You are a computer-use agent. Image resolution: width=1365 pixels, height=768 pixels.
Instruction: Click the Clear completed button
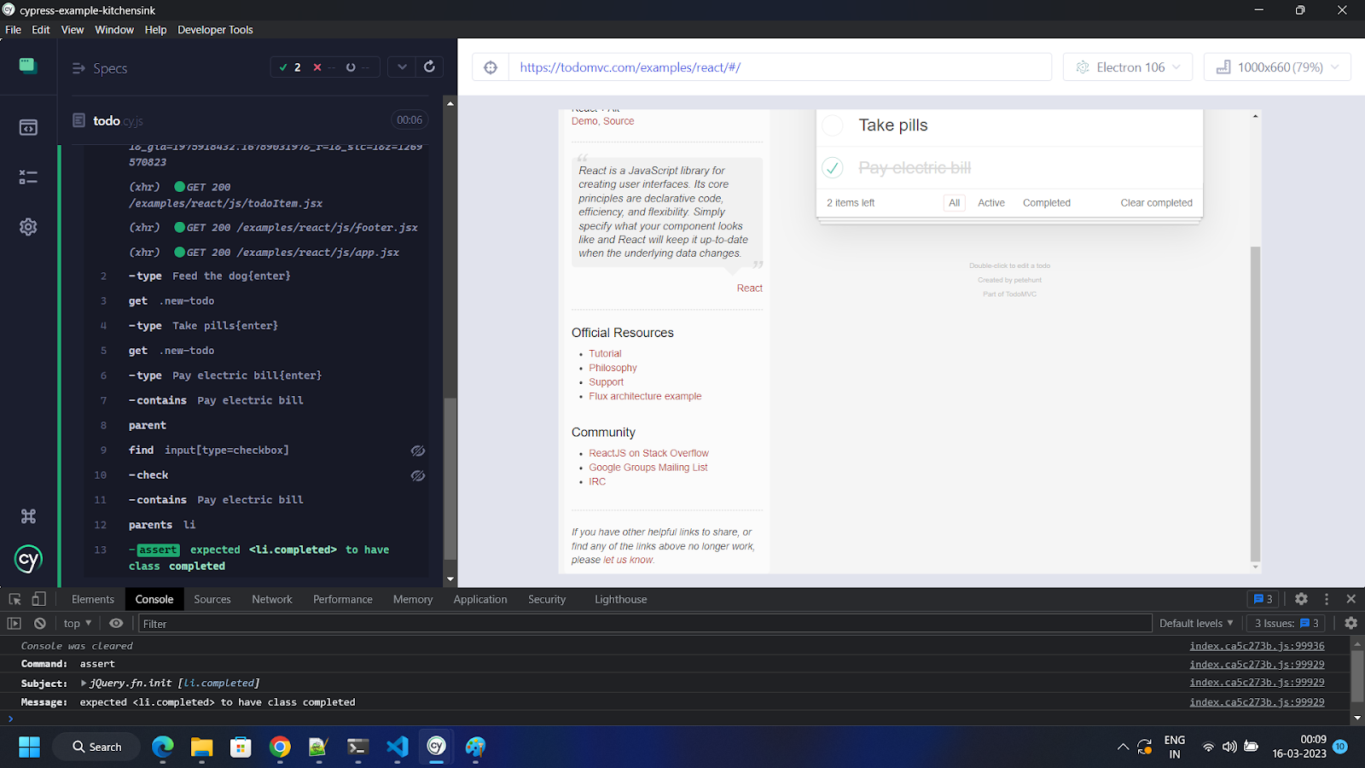click(x=1156, y=203)
